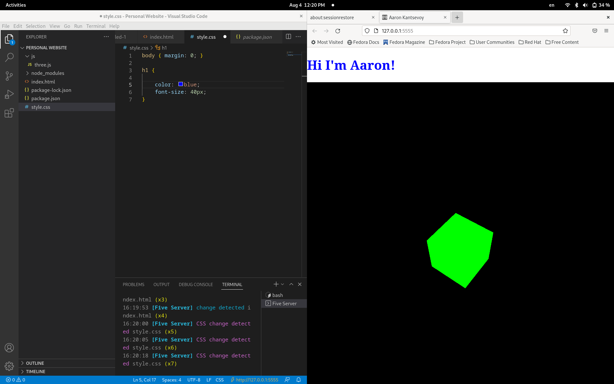Click the blue color swatch in editor
The height and width of the screenshot is (384, 614).
(181, 84)
